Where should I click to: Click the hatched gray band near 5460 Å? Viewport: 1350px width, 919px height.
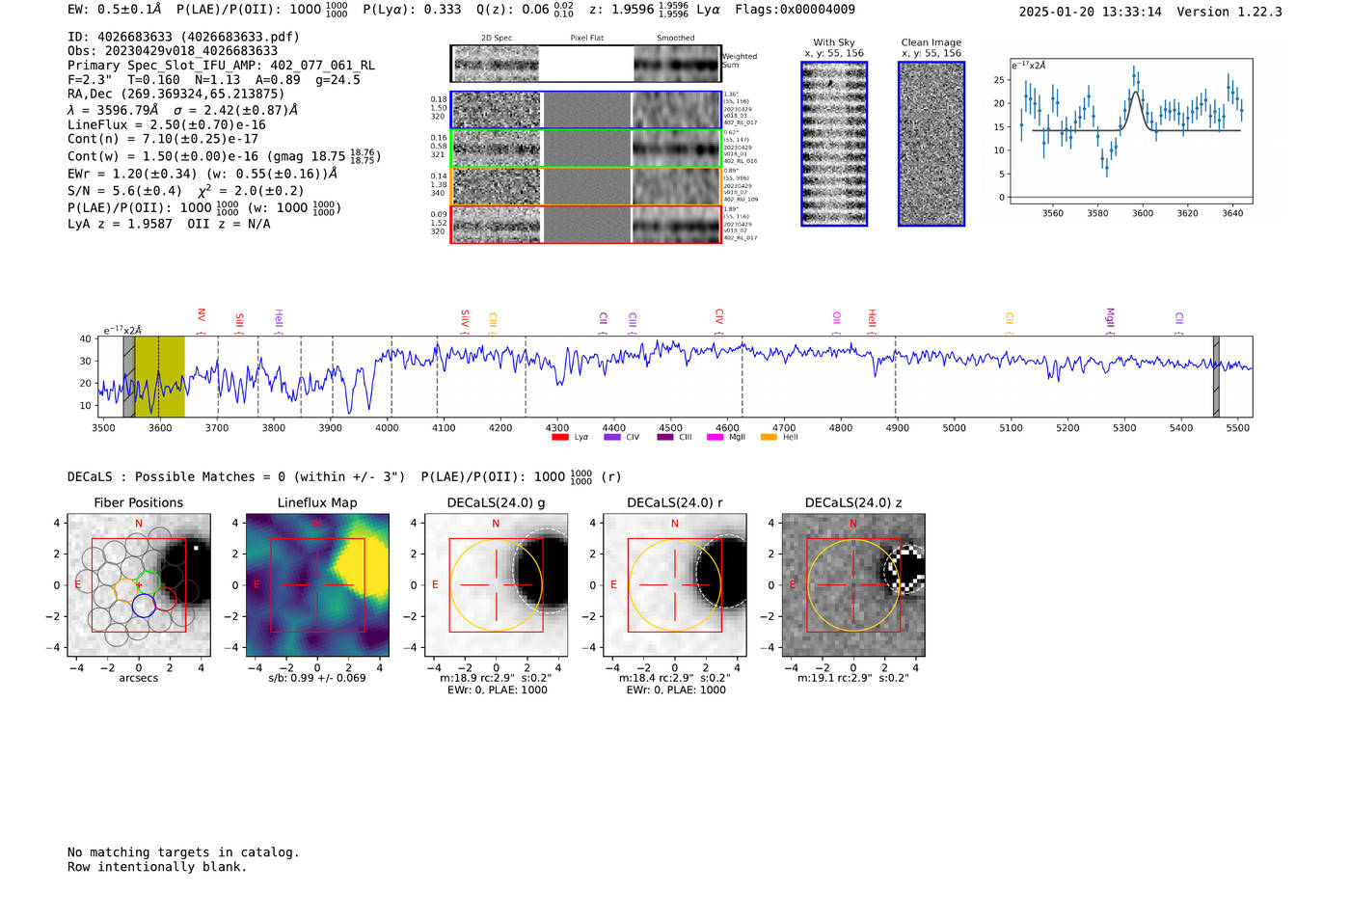(1216, 376)
